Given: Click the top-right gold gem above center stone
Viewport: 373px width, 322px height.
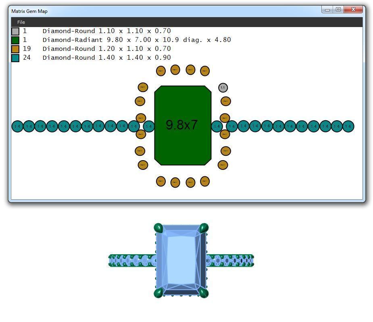Looking at the screenshot, I should point(205,71).
